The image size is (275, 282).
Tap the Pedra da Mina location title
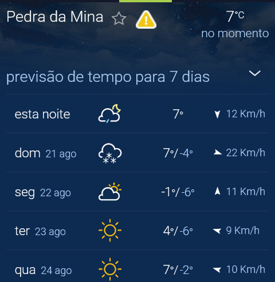tap(55, 17)
